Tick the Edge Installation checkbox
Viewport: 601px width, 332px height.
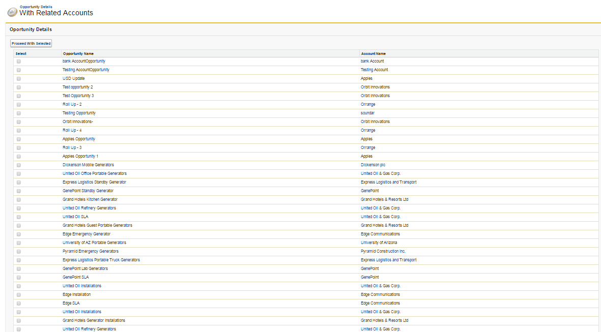(x=19, y=295)
